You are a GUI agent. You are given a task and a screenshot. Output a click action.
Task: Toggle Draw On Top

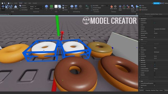point(95,10)
